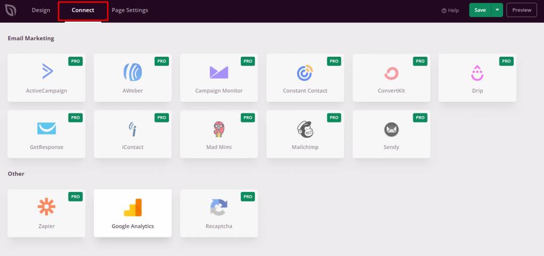
Task: Select the AWeber wave icon
Action: pos(132,72)
